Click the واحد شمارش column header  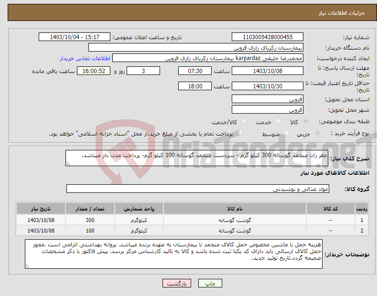[139, 209]
